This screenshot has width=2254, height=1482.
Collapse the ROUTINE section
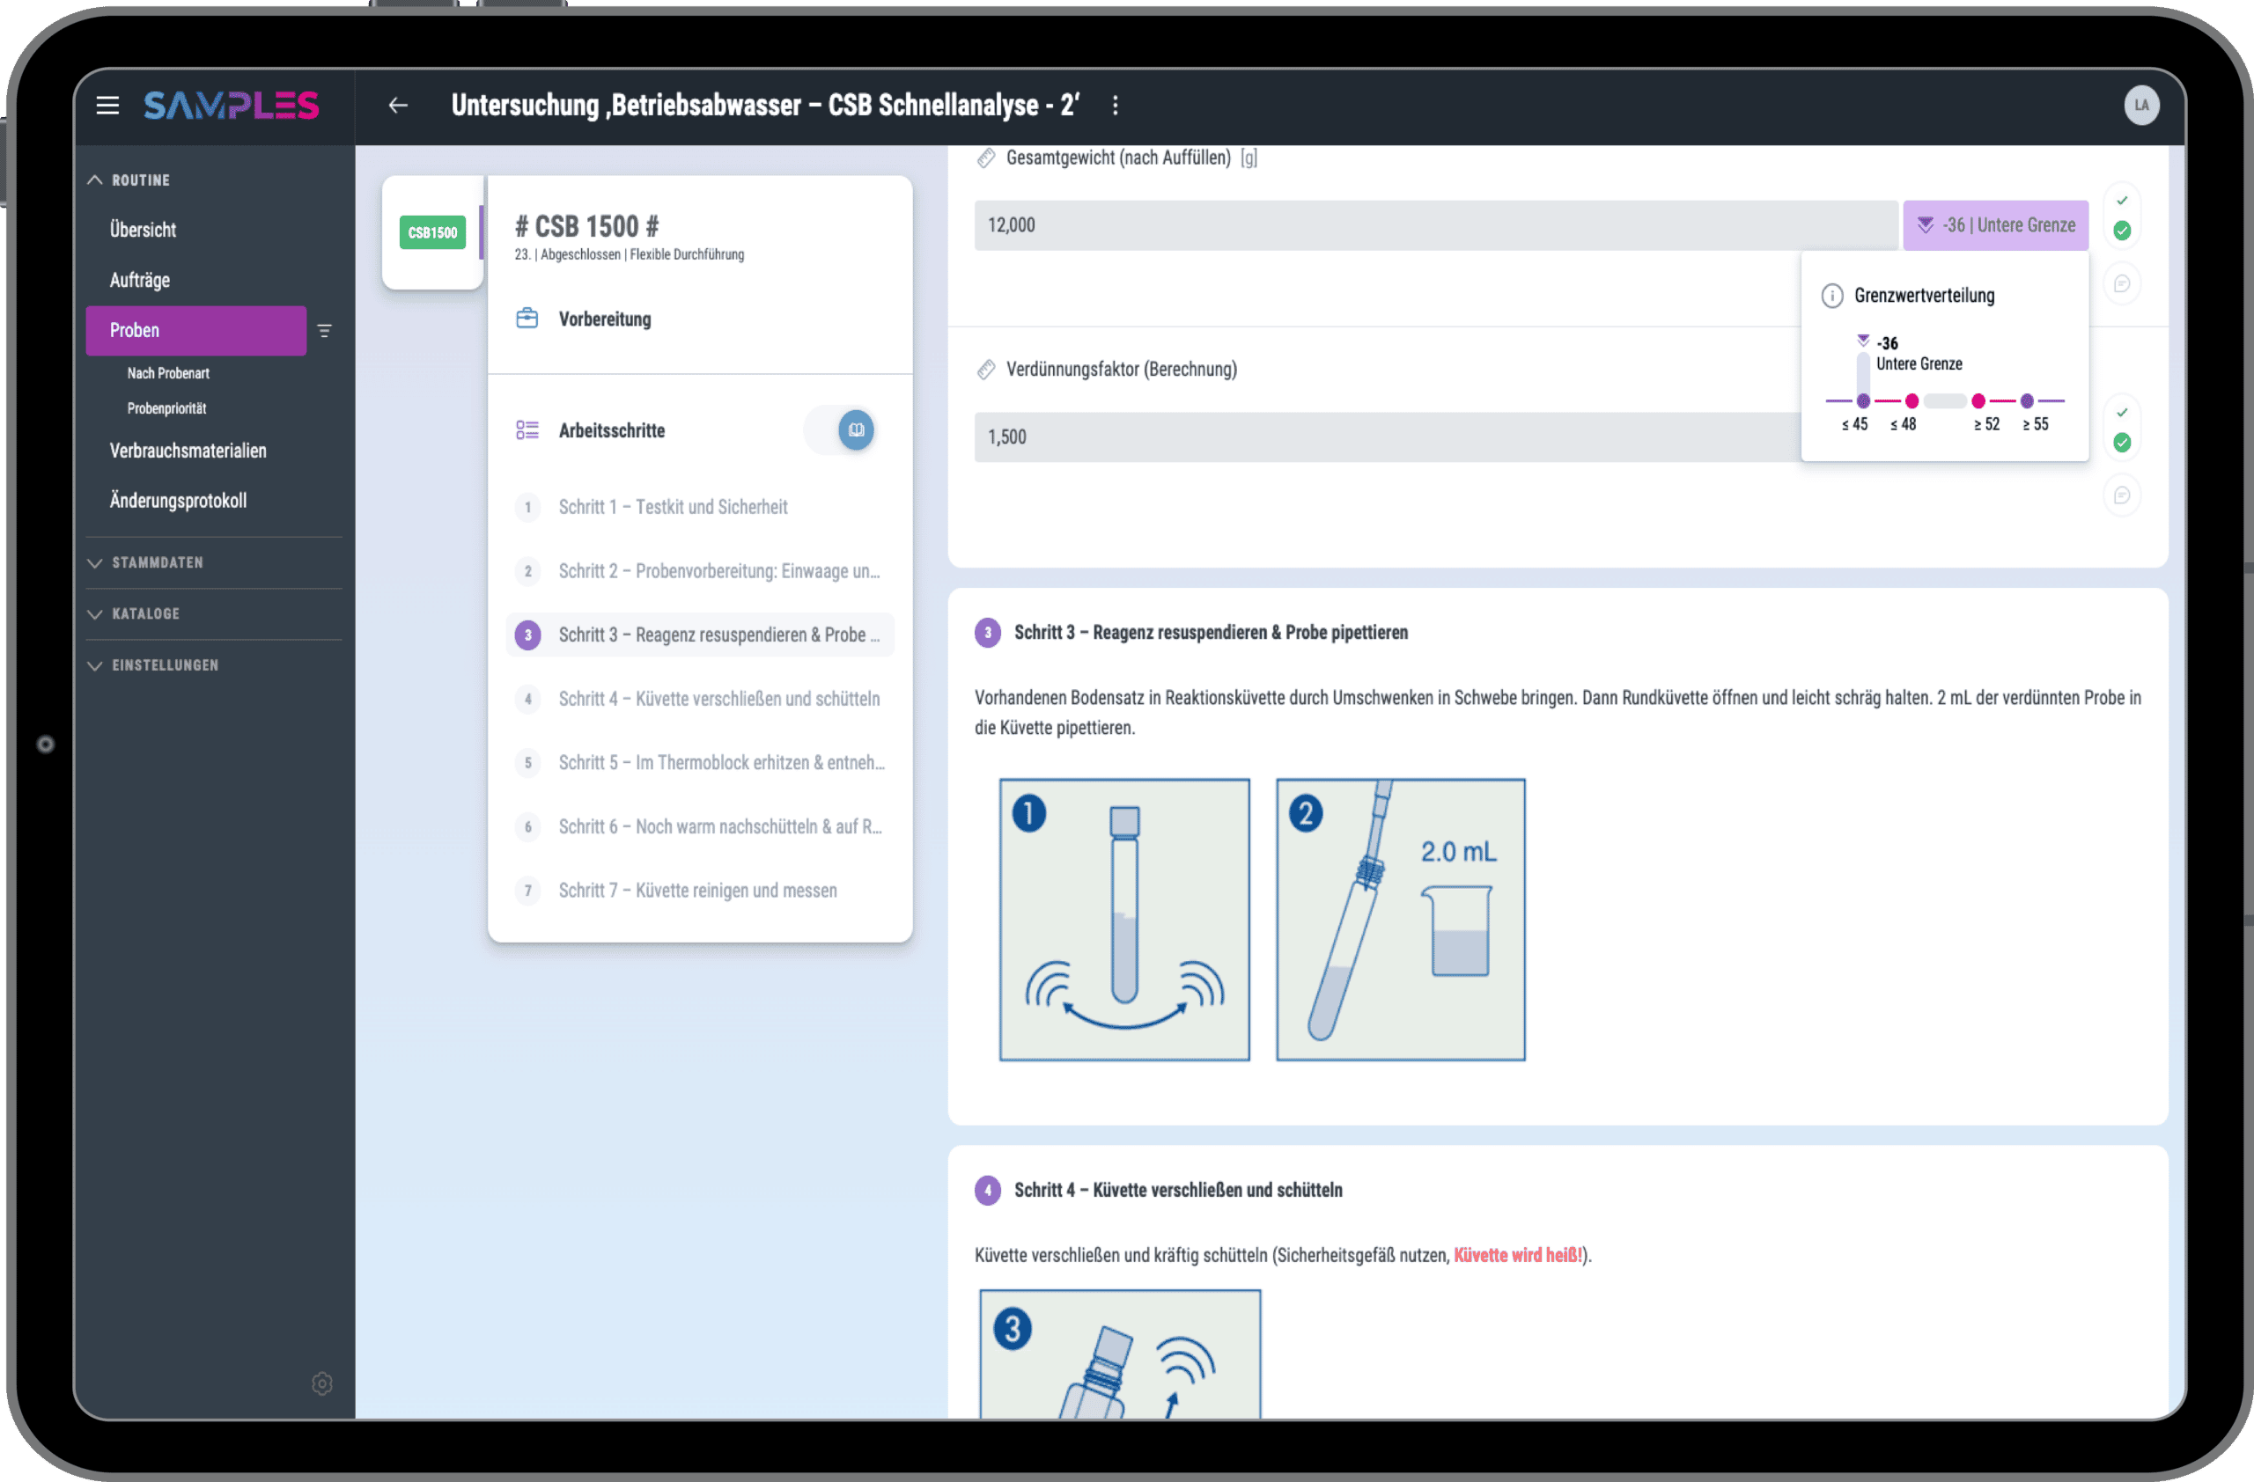[x=129, y=180]
